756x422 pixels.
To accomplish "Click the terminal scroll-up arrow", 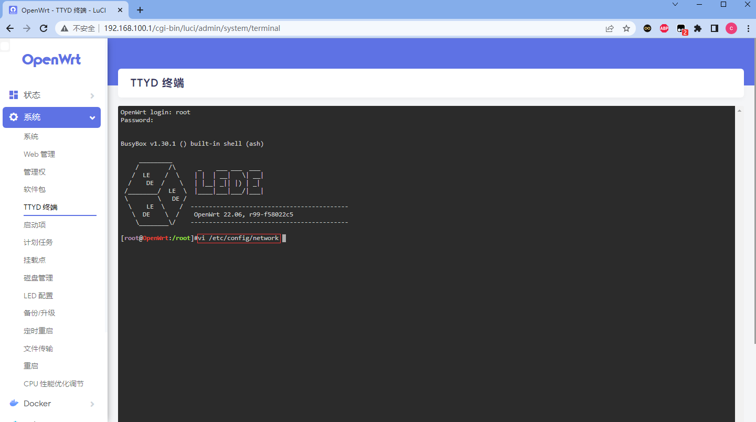I will point(739,111).
